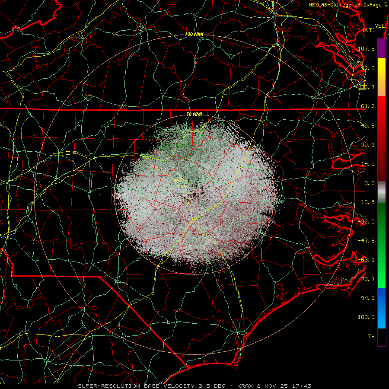Pick the black TH segment of color bar

coord(382,337)
